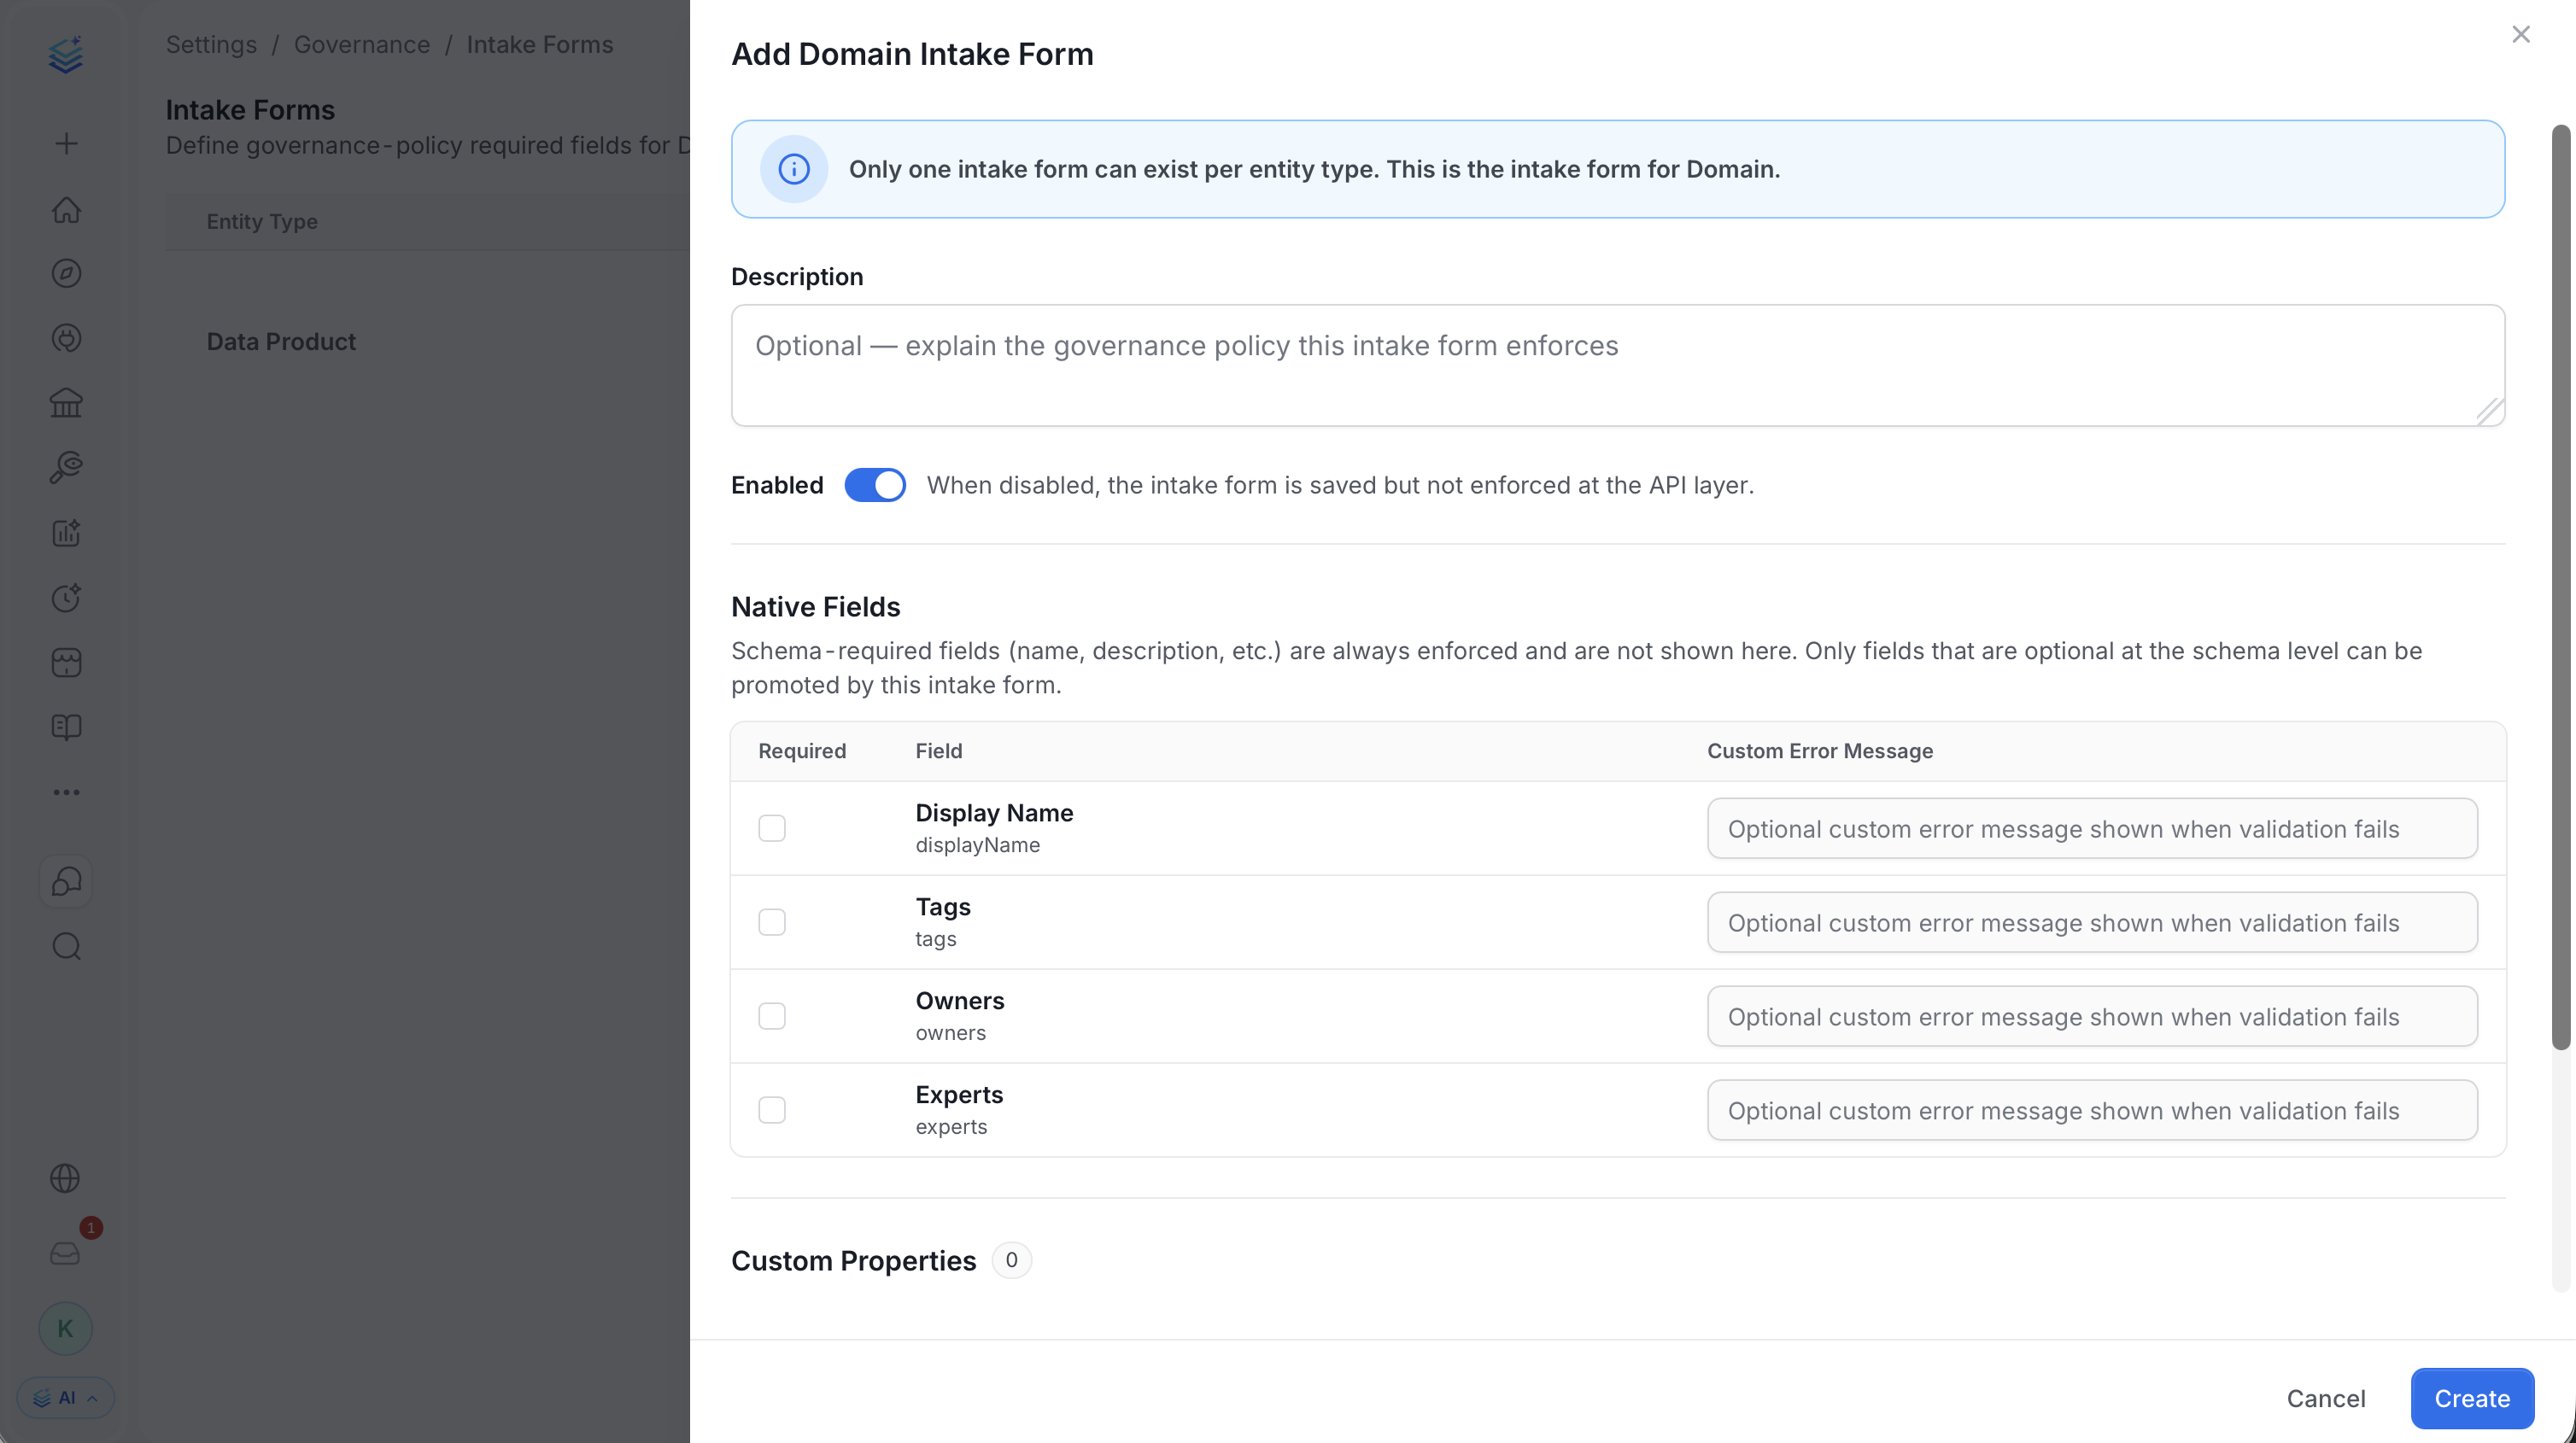Click the plus add icon in sidebar

[x=66, y=144]
